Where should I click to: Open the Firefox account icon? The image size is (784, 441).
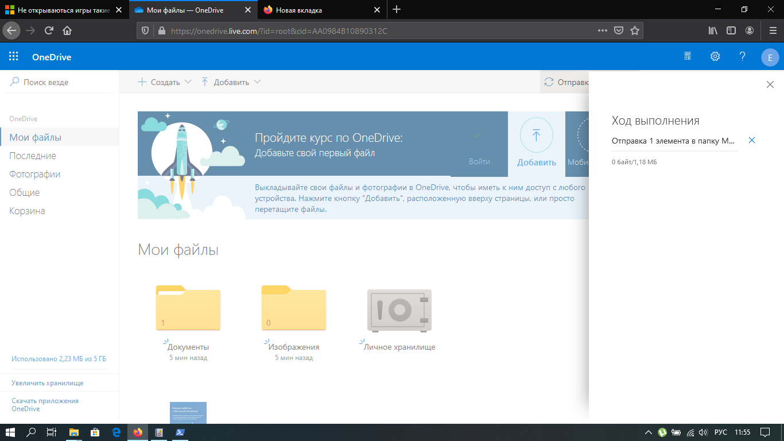pyautogui.click(x=750, y=30)
